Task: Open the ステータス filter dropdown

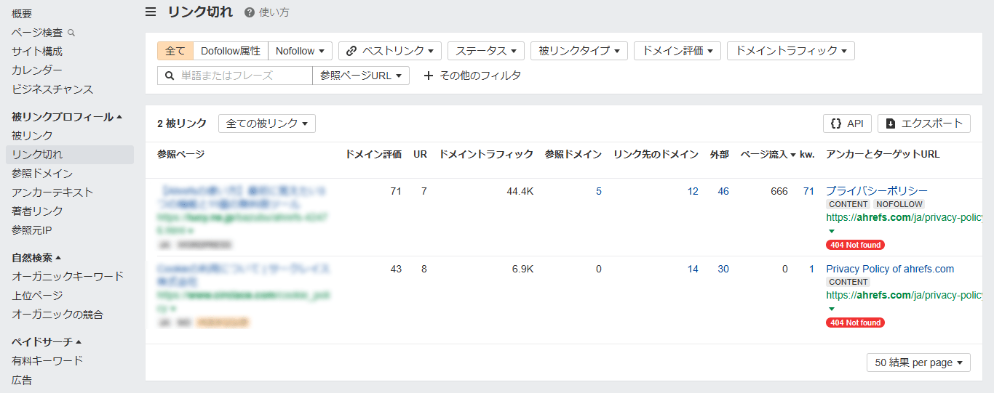Action: tap(485, 51)
